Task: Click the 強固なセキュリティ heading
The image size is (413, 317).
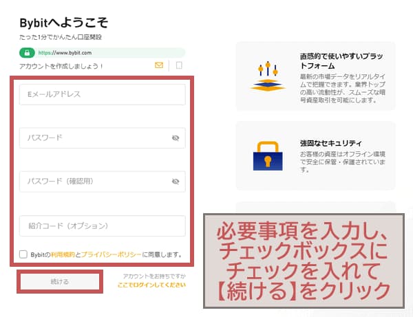Action: click(331, 143)
